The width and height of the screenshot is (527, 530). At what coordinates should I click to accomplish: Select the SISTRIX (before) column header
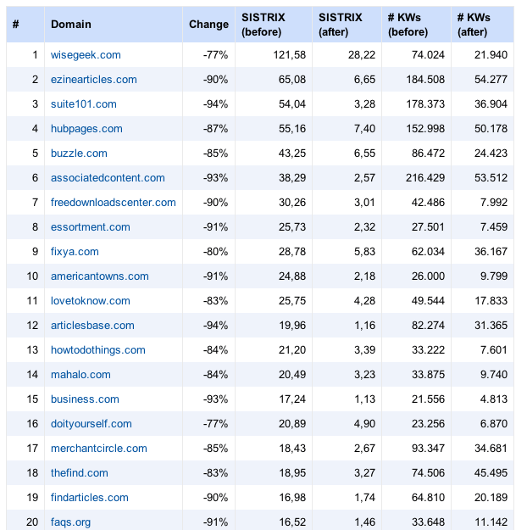[x=263, y=25]
